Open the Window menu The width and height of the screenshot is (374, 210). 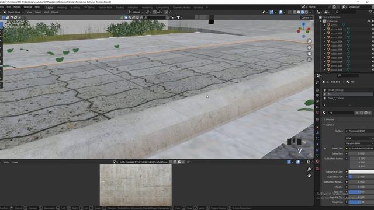click(27, 7)
